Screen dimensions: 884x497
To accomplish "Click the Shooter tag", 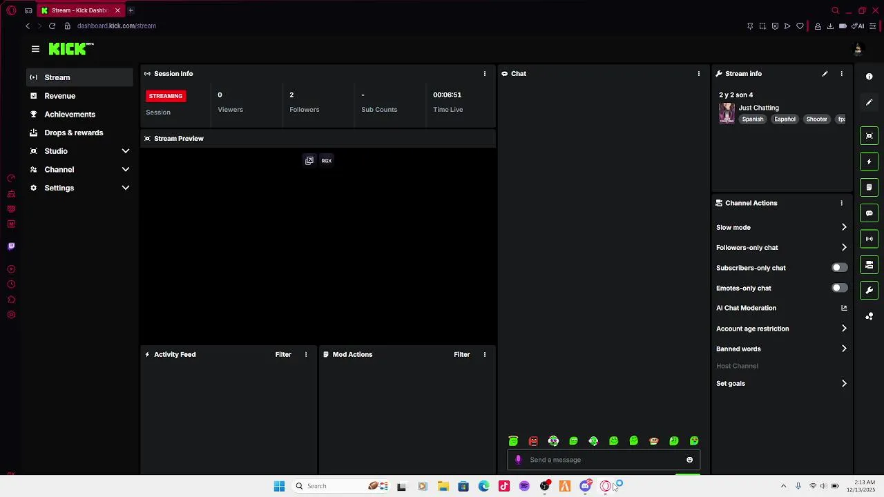I will [x=817, y=119].
